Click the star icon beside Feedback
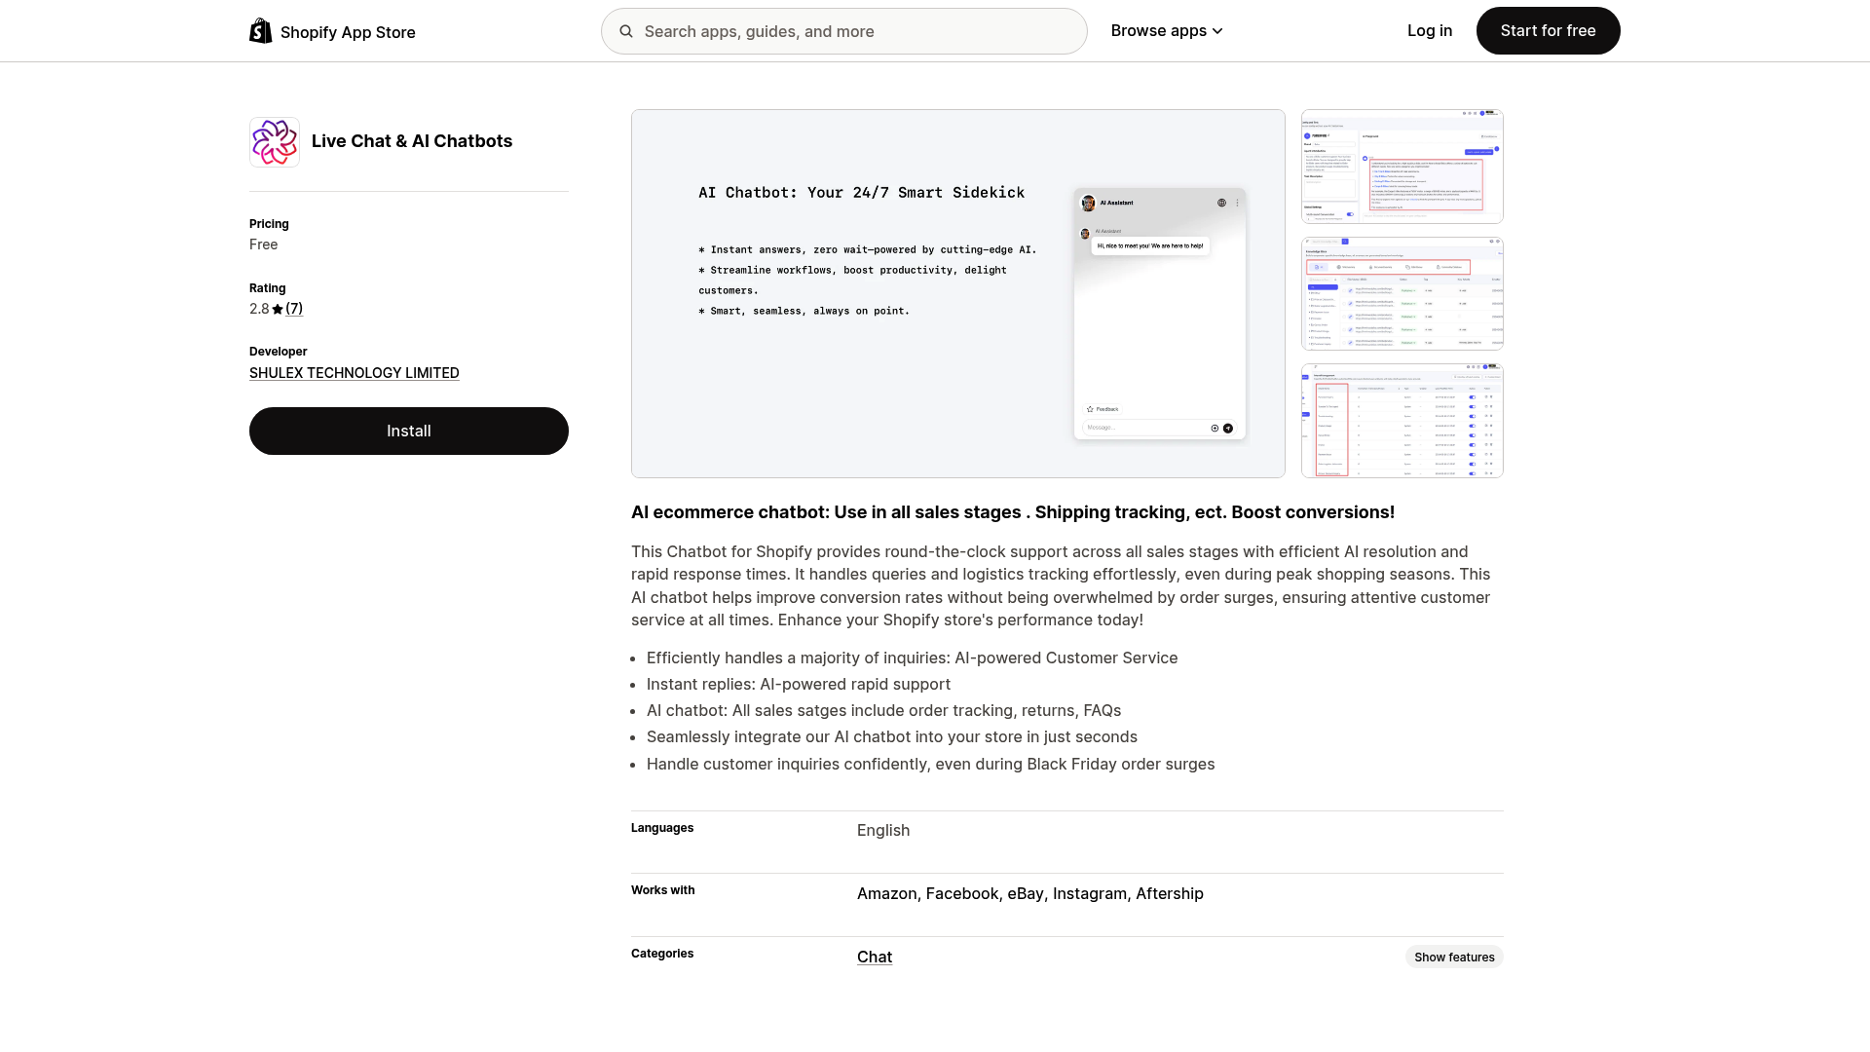 pos(1092,409)
